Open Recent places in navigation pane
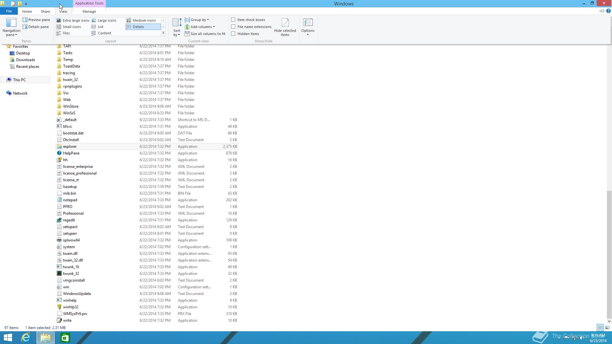The height and width of the screenshot is (344, 612). [x=27, y=67]
